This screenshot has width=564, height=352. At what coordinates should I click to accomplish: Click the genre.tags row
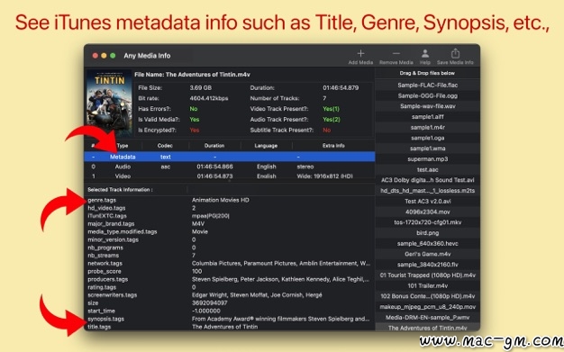pyautogui.click(x=230, y=200)
